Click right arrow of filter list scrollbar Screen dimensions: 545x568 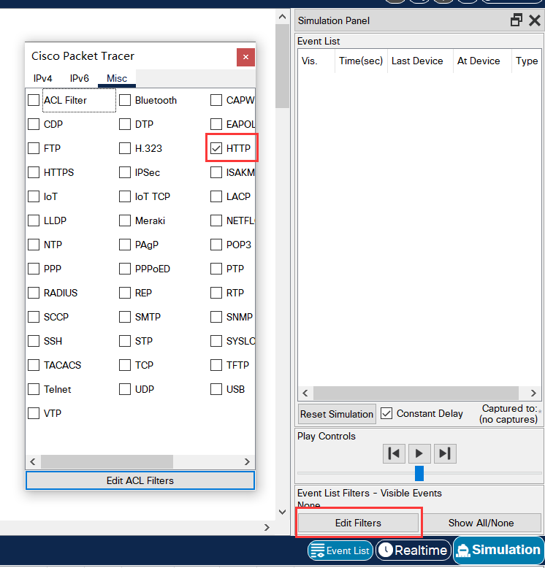pos(247,461)
